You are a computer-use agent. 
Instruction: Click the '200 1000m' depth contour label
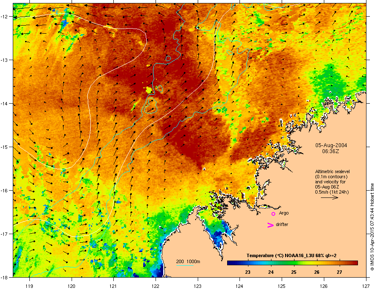click(188, 261)
